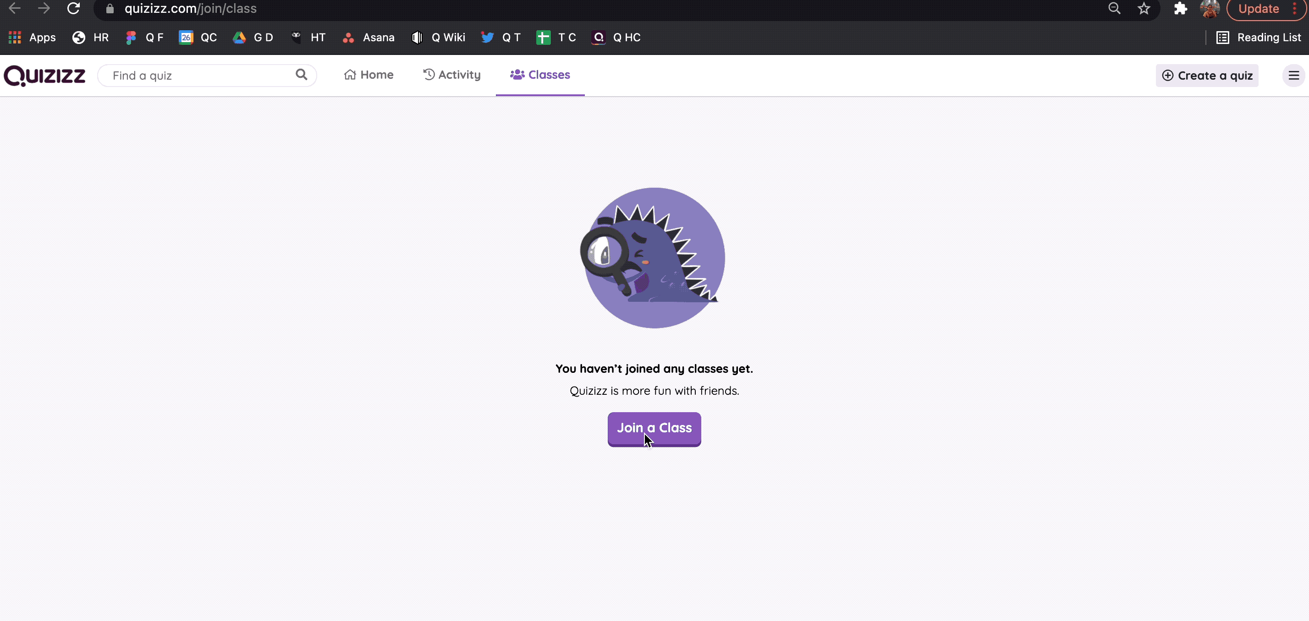Click the Chrome profile avatar icon
The image size is (1309, 621).
[1211, 9]
